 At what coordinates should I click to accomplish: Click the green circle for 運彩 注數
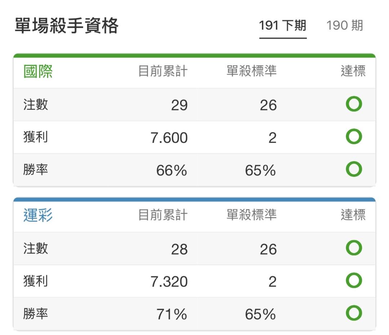pos(354,248)
